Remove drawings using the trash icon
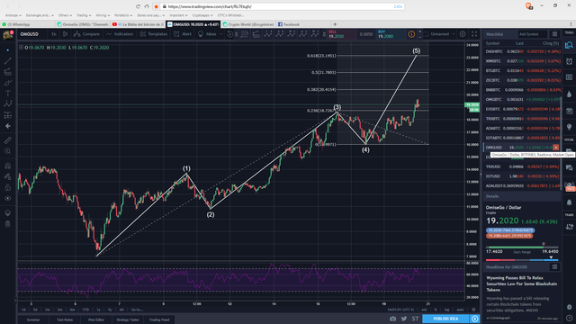The height and width of the screenshot is (324, 576). [x=8, y=224]
